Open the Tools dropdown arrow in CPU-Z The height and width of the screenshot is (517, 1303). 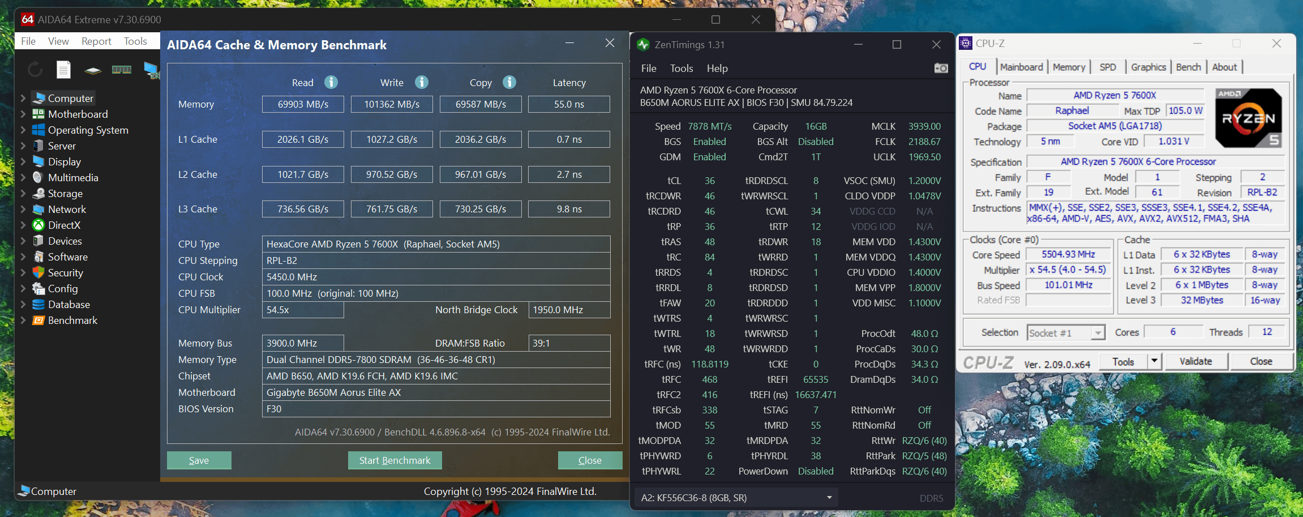1154,361
